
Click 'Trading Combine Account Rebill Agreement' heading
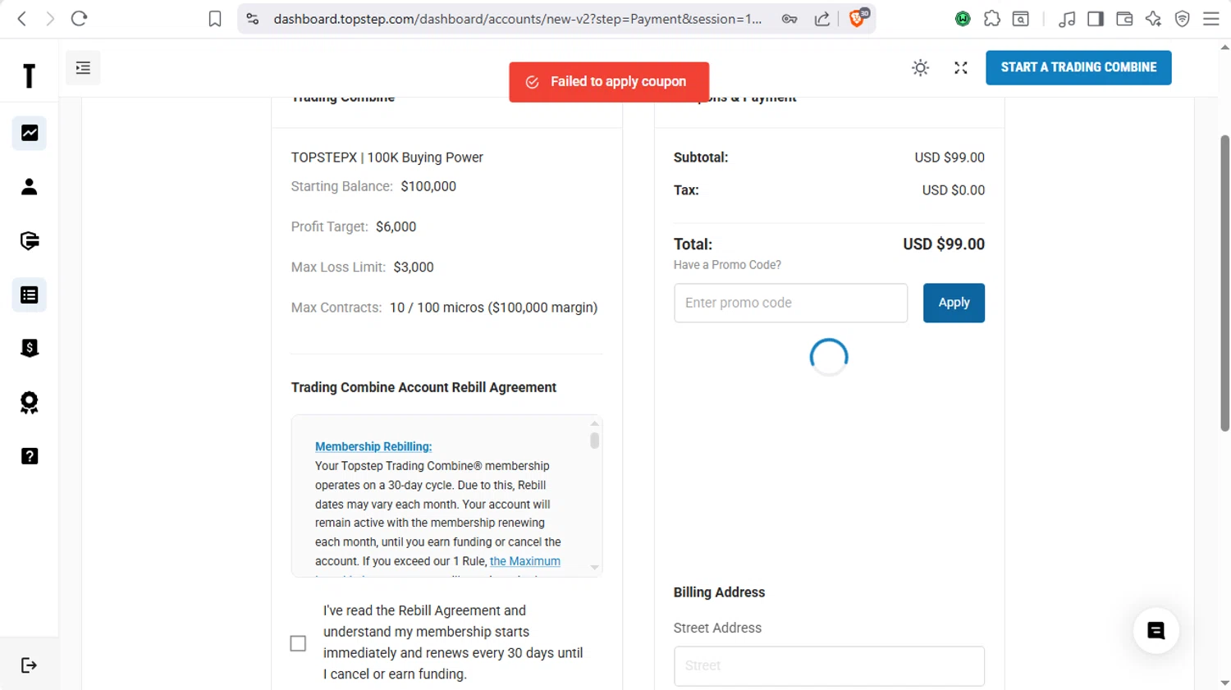pyautogui.click(x=423, y=387)
